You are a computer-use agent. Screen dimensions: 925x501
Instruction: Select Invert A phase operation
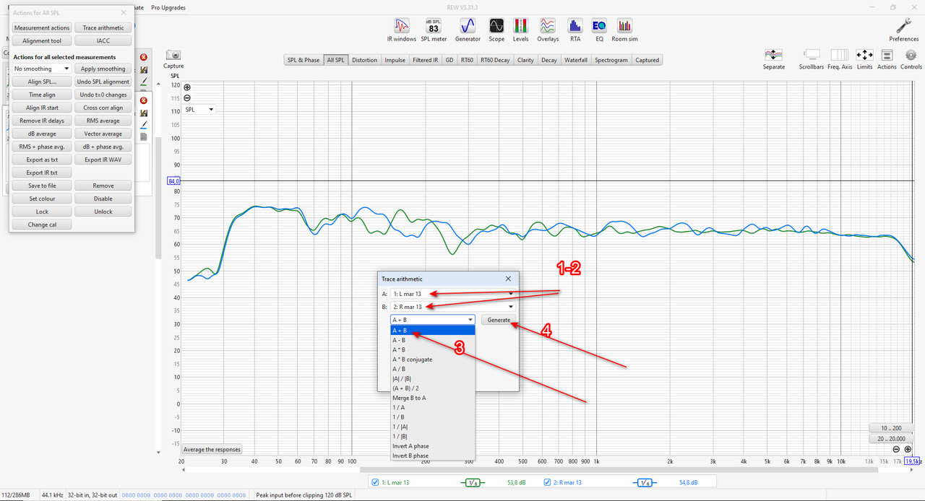pos(432,446)
